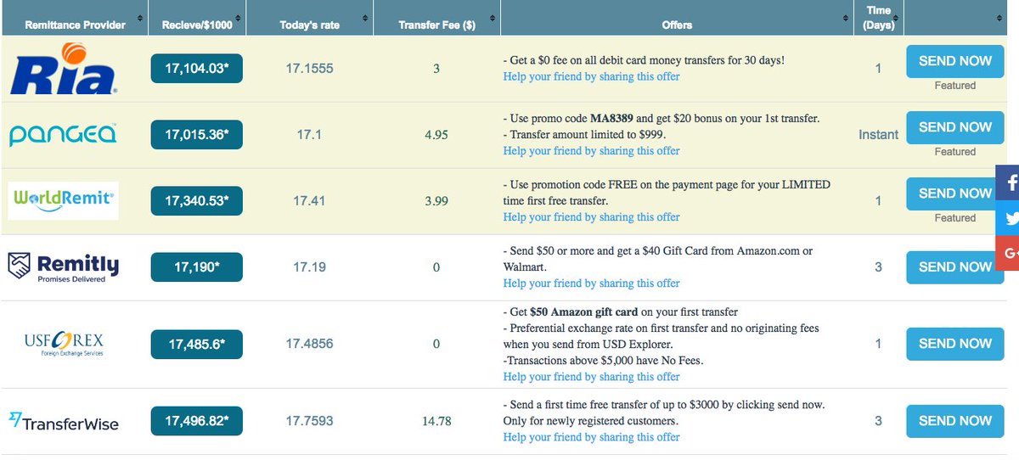Open the USForex provider logo
The height and width of the screenshot is (460, 1019).
coord(64,343)
